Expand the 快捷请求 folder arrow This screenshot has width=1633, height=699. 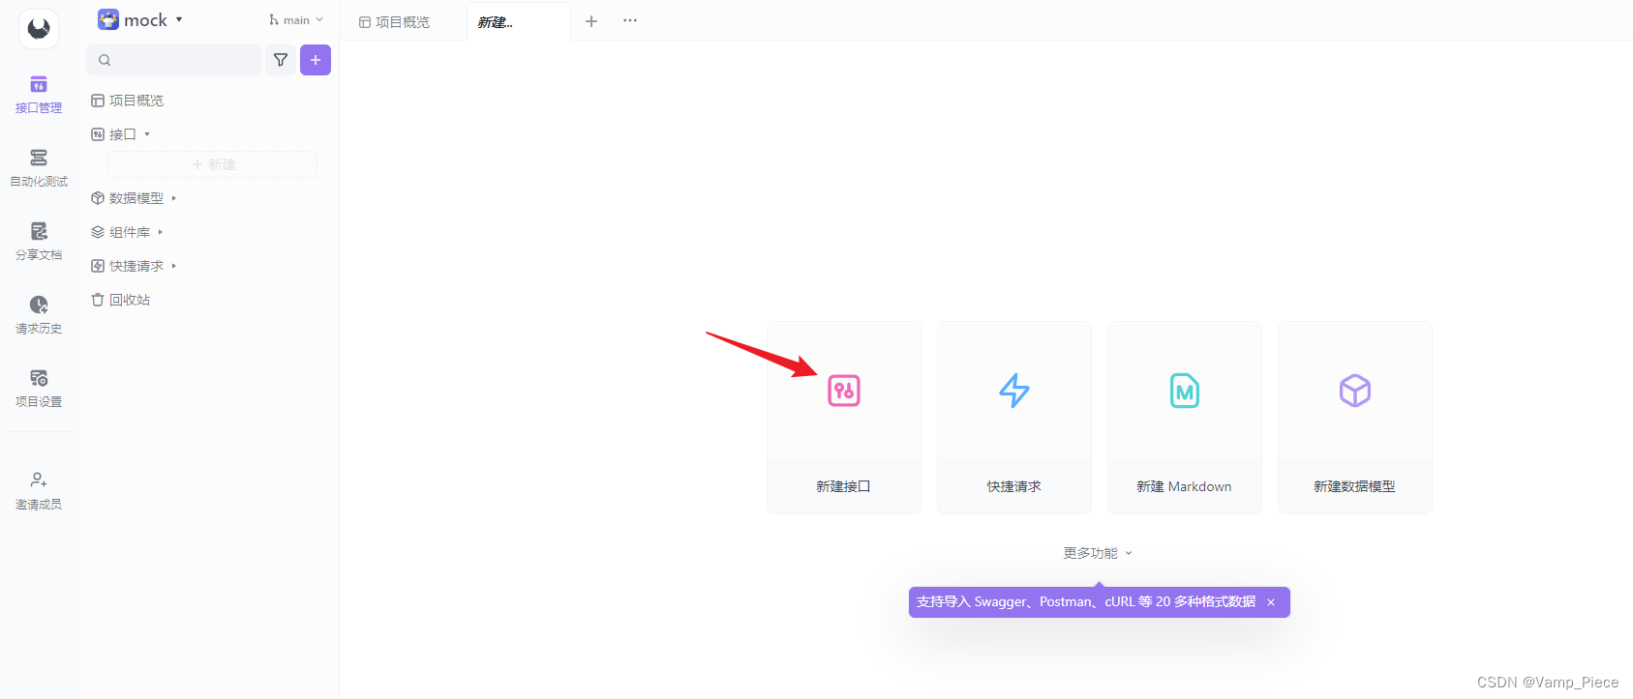point(174,266)
